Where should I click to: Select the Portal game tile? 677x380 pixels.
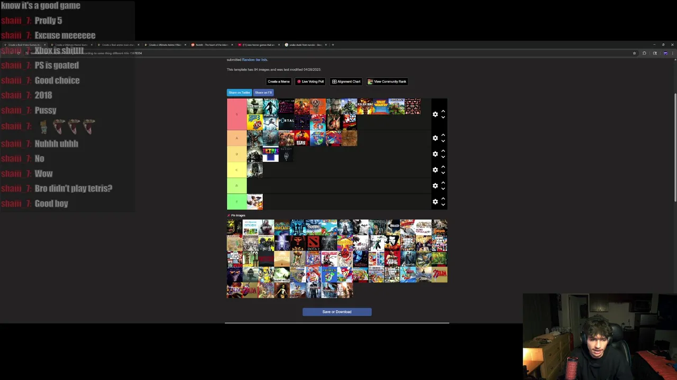pyautogui.click(x=287, y=122)
